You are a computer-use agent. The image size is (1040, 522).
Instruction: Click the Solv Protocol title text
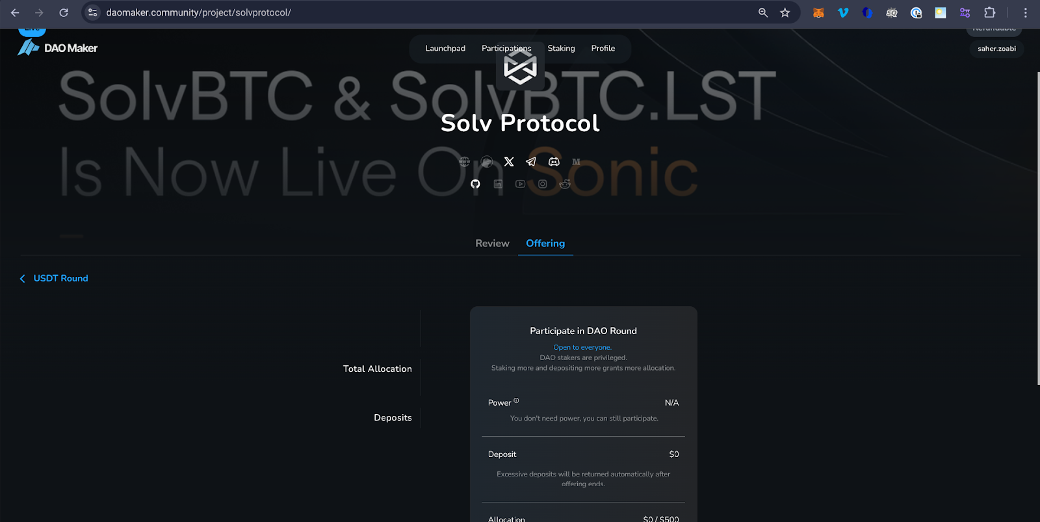tap(520, 123)
